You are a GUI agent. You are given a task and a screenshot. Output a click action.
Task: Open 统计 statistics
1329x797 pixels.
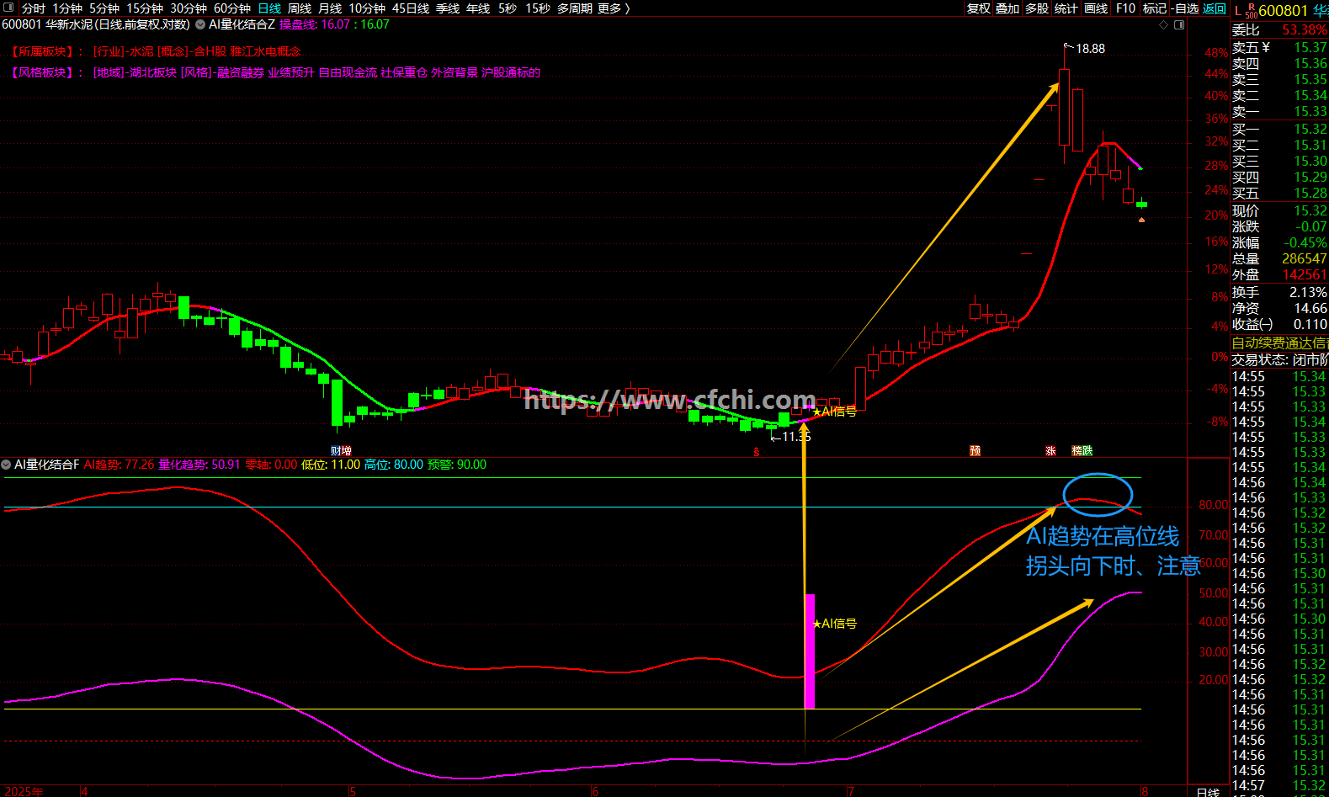click(x=1066, y=8)
